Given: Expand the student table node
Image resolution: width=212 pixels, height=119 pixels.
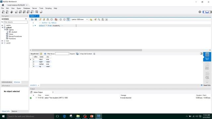Looking at the screenshot, I should [8, 32].
